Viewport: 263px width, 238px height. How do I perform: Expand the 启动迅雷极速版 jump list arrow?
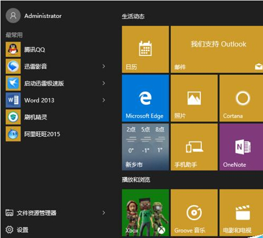pos(104,83)
